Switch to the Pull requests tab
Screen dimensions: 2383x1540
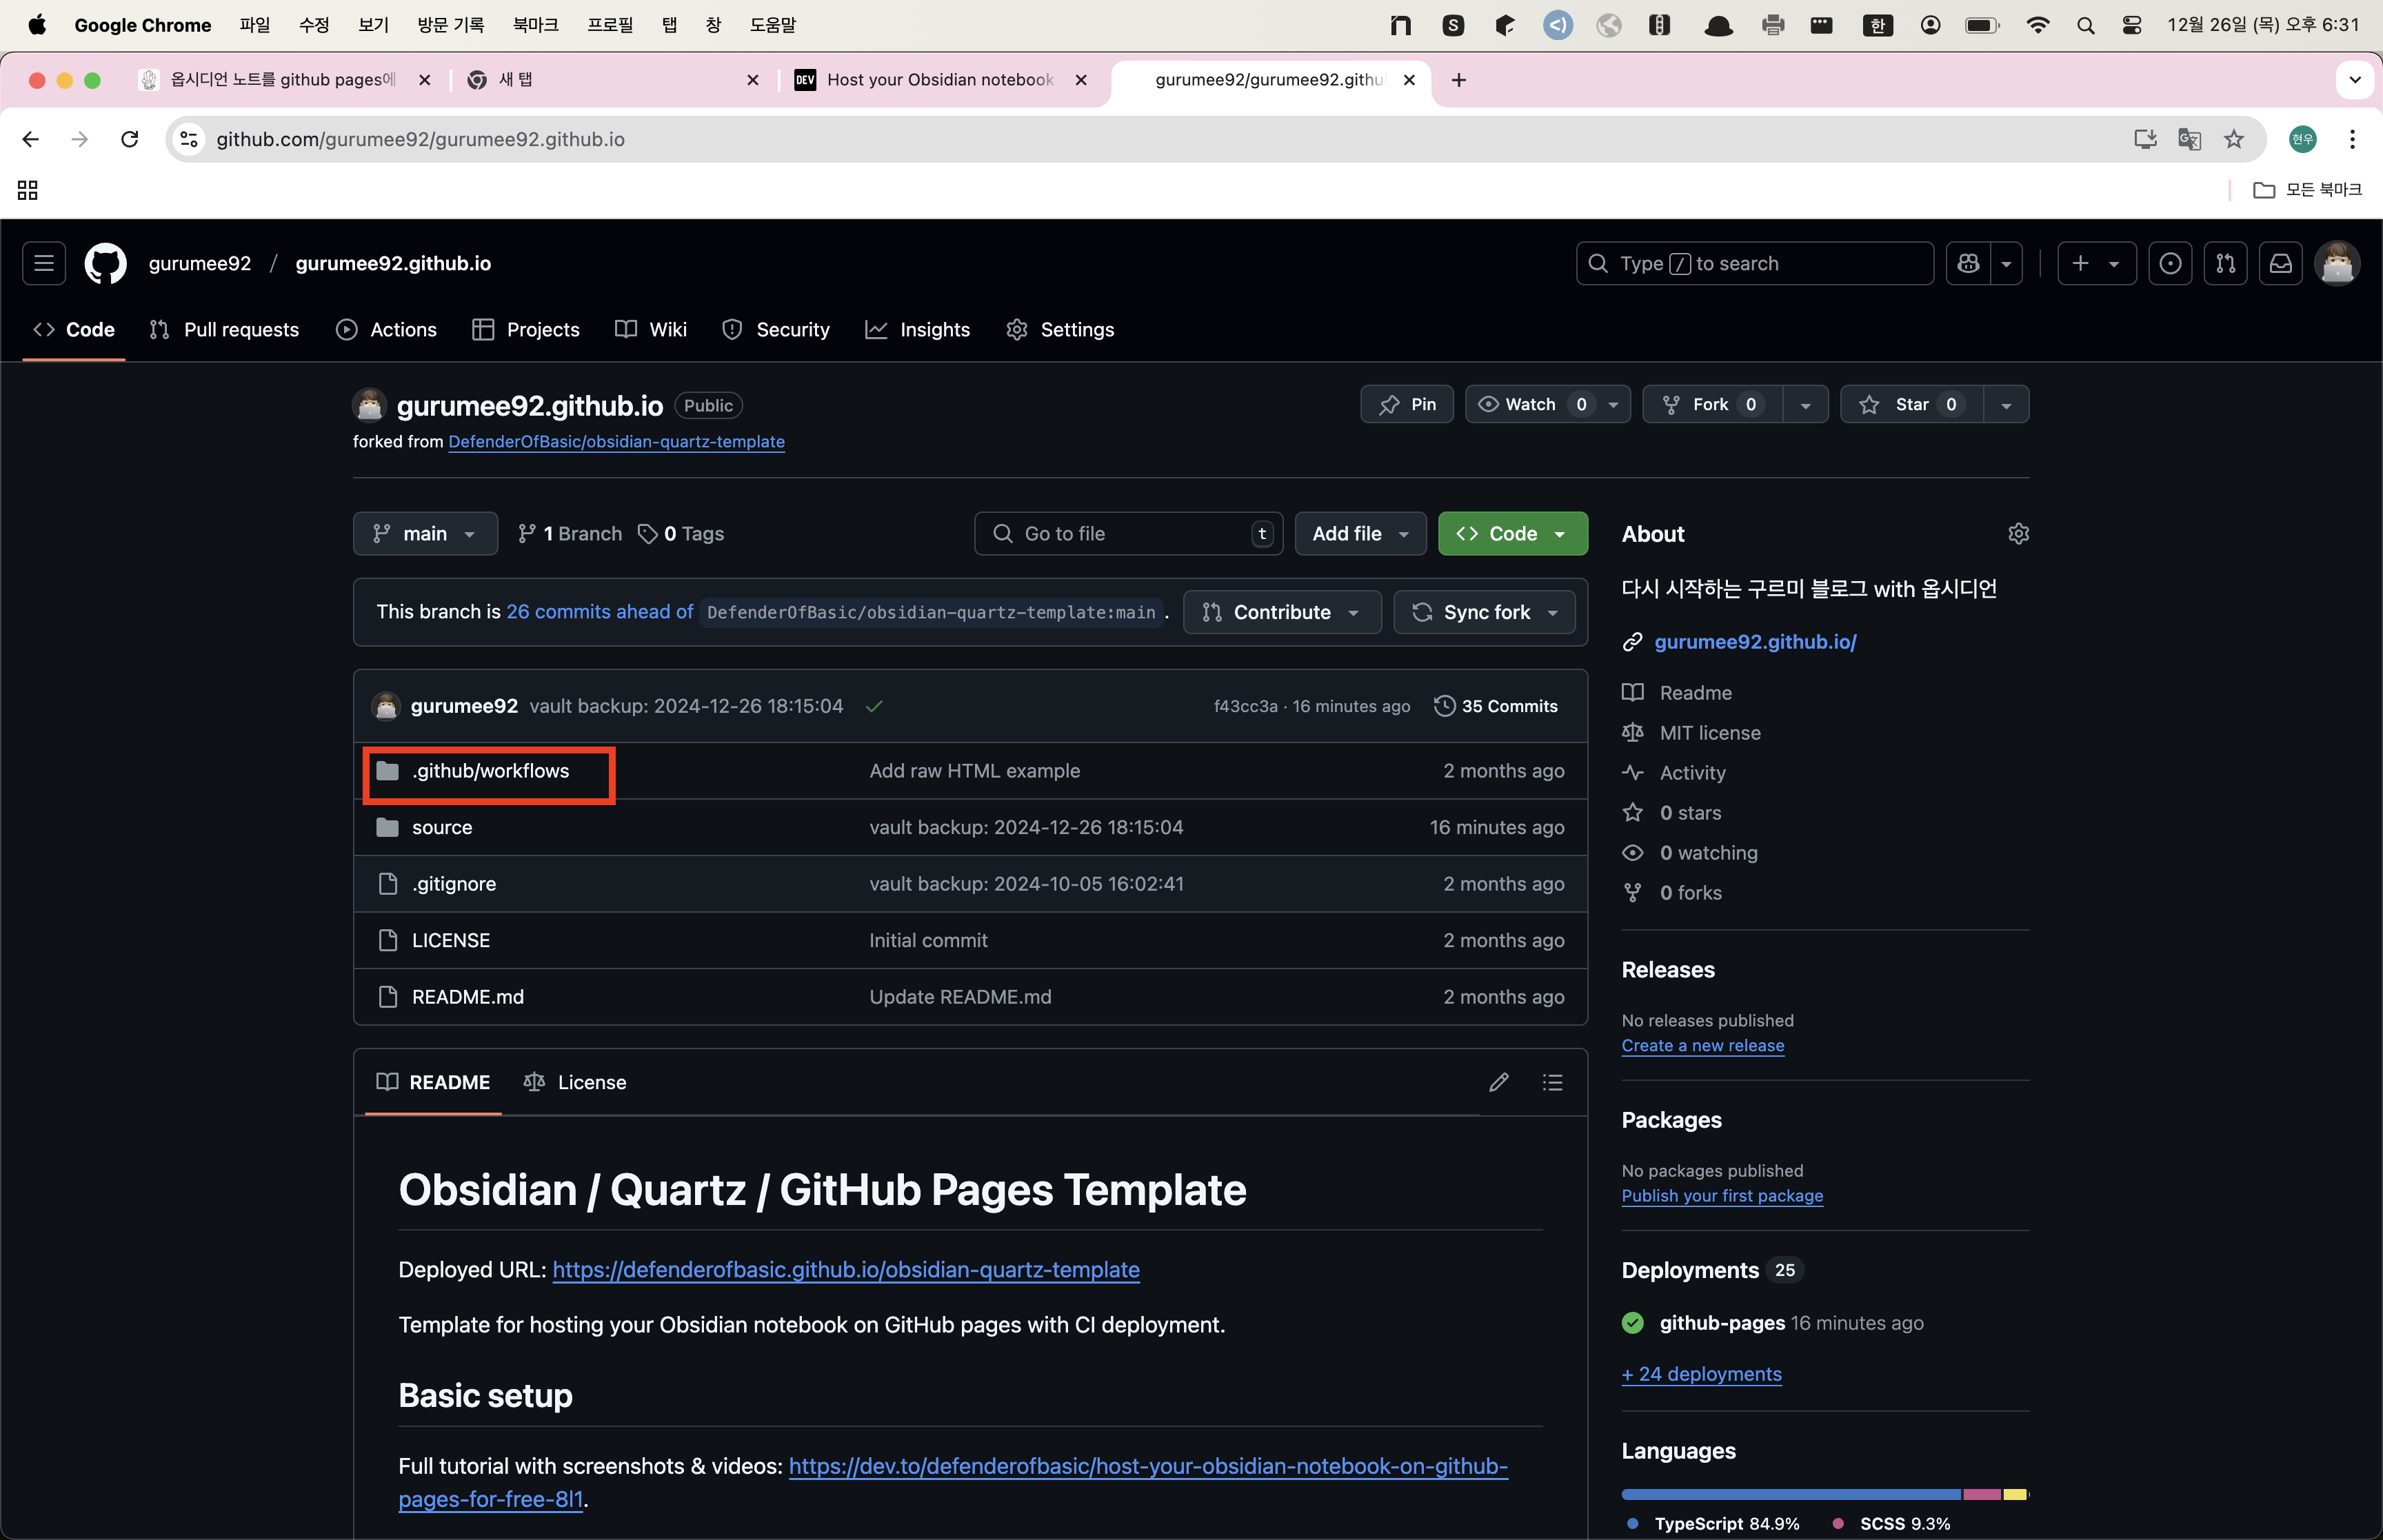(224, 329)
